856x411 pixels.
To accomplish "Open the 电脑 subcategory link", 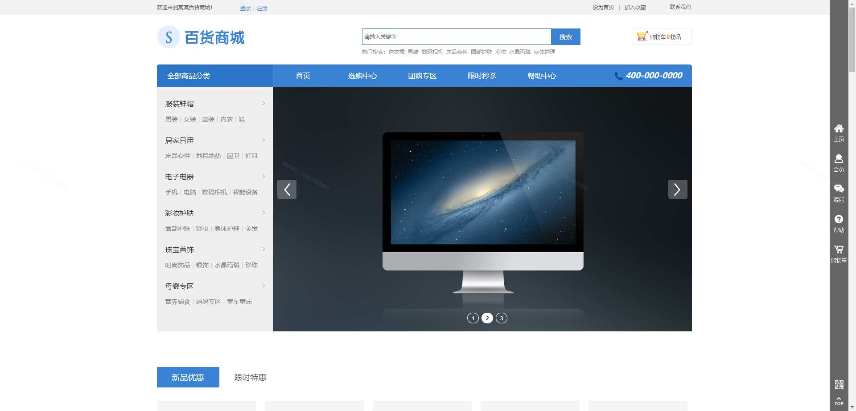I will (190, 192).
